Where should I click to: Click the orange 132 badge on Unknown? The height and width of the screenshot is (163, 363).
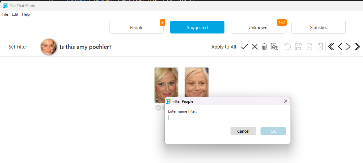click(282, 22)
